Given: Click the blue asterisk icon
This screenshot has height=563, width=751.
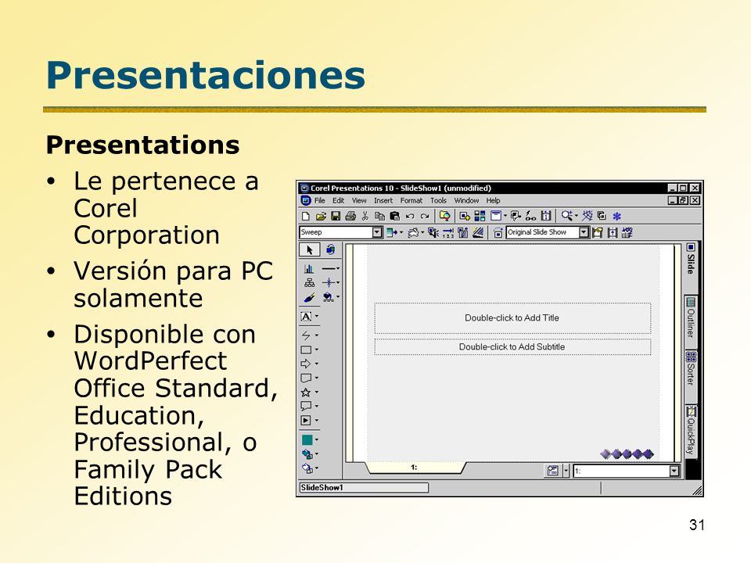Looking at the screenshot, I should click(617, 217).
